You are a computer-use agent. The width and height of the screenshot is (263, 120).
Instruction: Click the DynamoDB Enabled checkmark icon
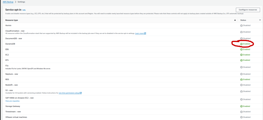click(x=241, y=44)
